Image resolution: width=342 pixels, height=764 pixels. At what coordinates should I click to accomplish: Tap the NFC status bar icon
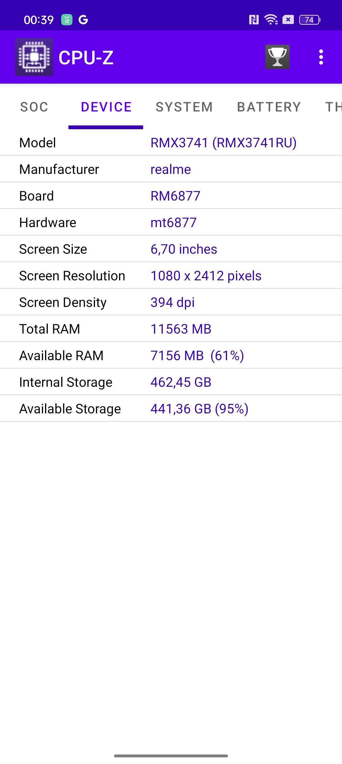254,20
